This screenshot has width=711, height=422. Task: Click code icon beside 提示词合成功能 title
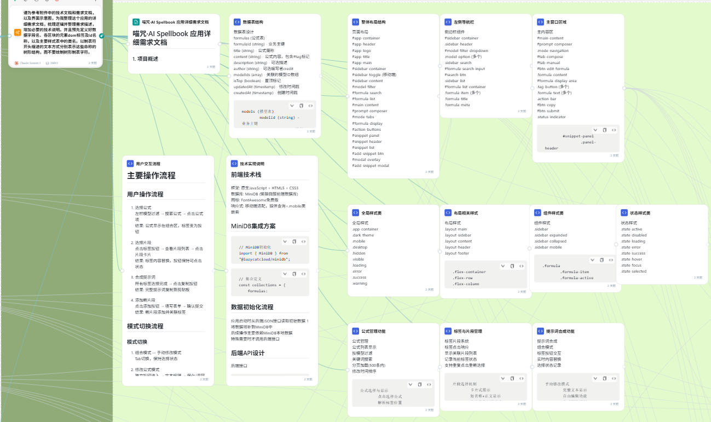(541, 331)
